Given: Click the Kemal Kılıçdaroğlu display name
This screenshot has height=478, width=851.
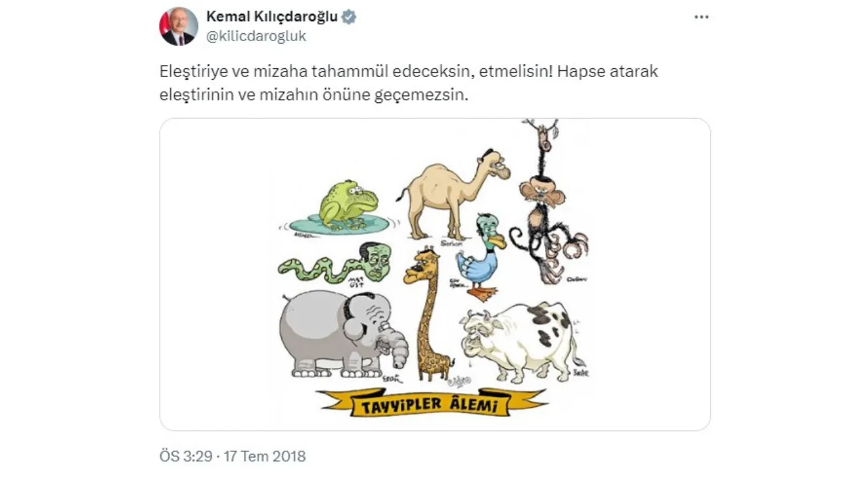Looking at the screenshot, I should (273, 17).
